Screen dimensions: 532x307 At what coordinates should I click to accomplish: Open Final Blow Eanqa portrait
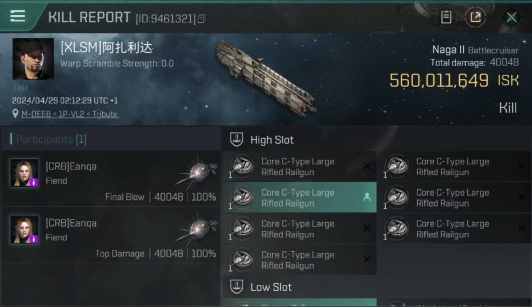point(25,173)
